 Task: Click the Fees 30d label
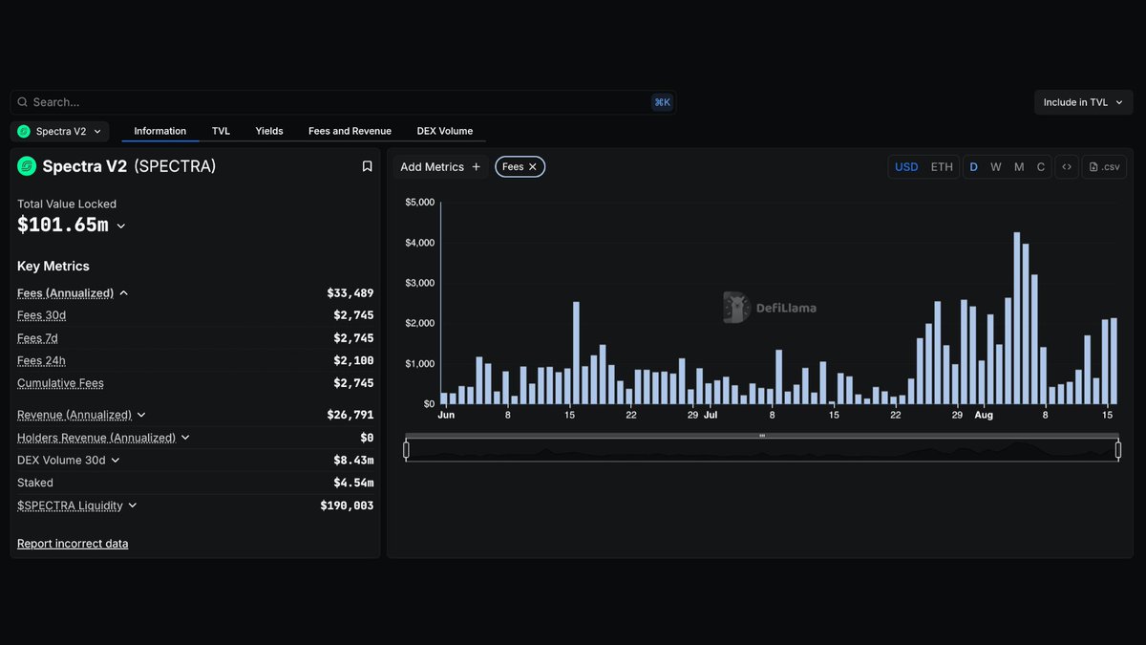tap(41, 315)
